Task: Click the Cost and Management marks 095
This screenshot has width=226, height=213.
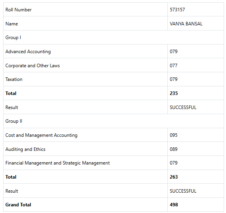Action: click(x=174, y=135)
